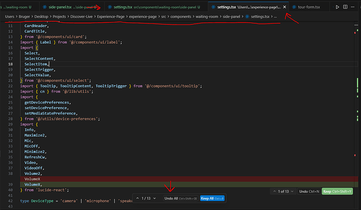Open side-panel breadcrumb segment

(231, 17)
